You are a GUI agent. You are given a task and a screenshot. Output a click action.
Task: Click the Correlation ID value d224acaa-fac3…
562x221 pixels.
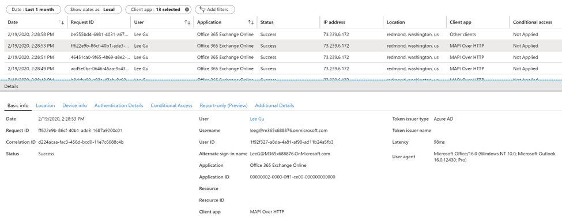(x=81, y=142)
